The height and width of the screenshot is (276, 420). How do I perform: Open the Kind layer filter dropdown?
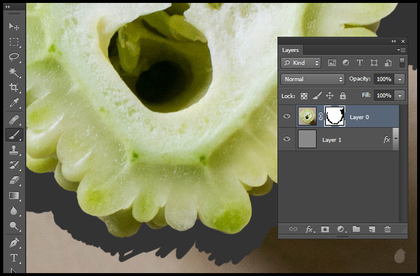point(301,62)
